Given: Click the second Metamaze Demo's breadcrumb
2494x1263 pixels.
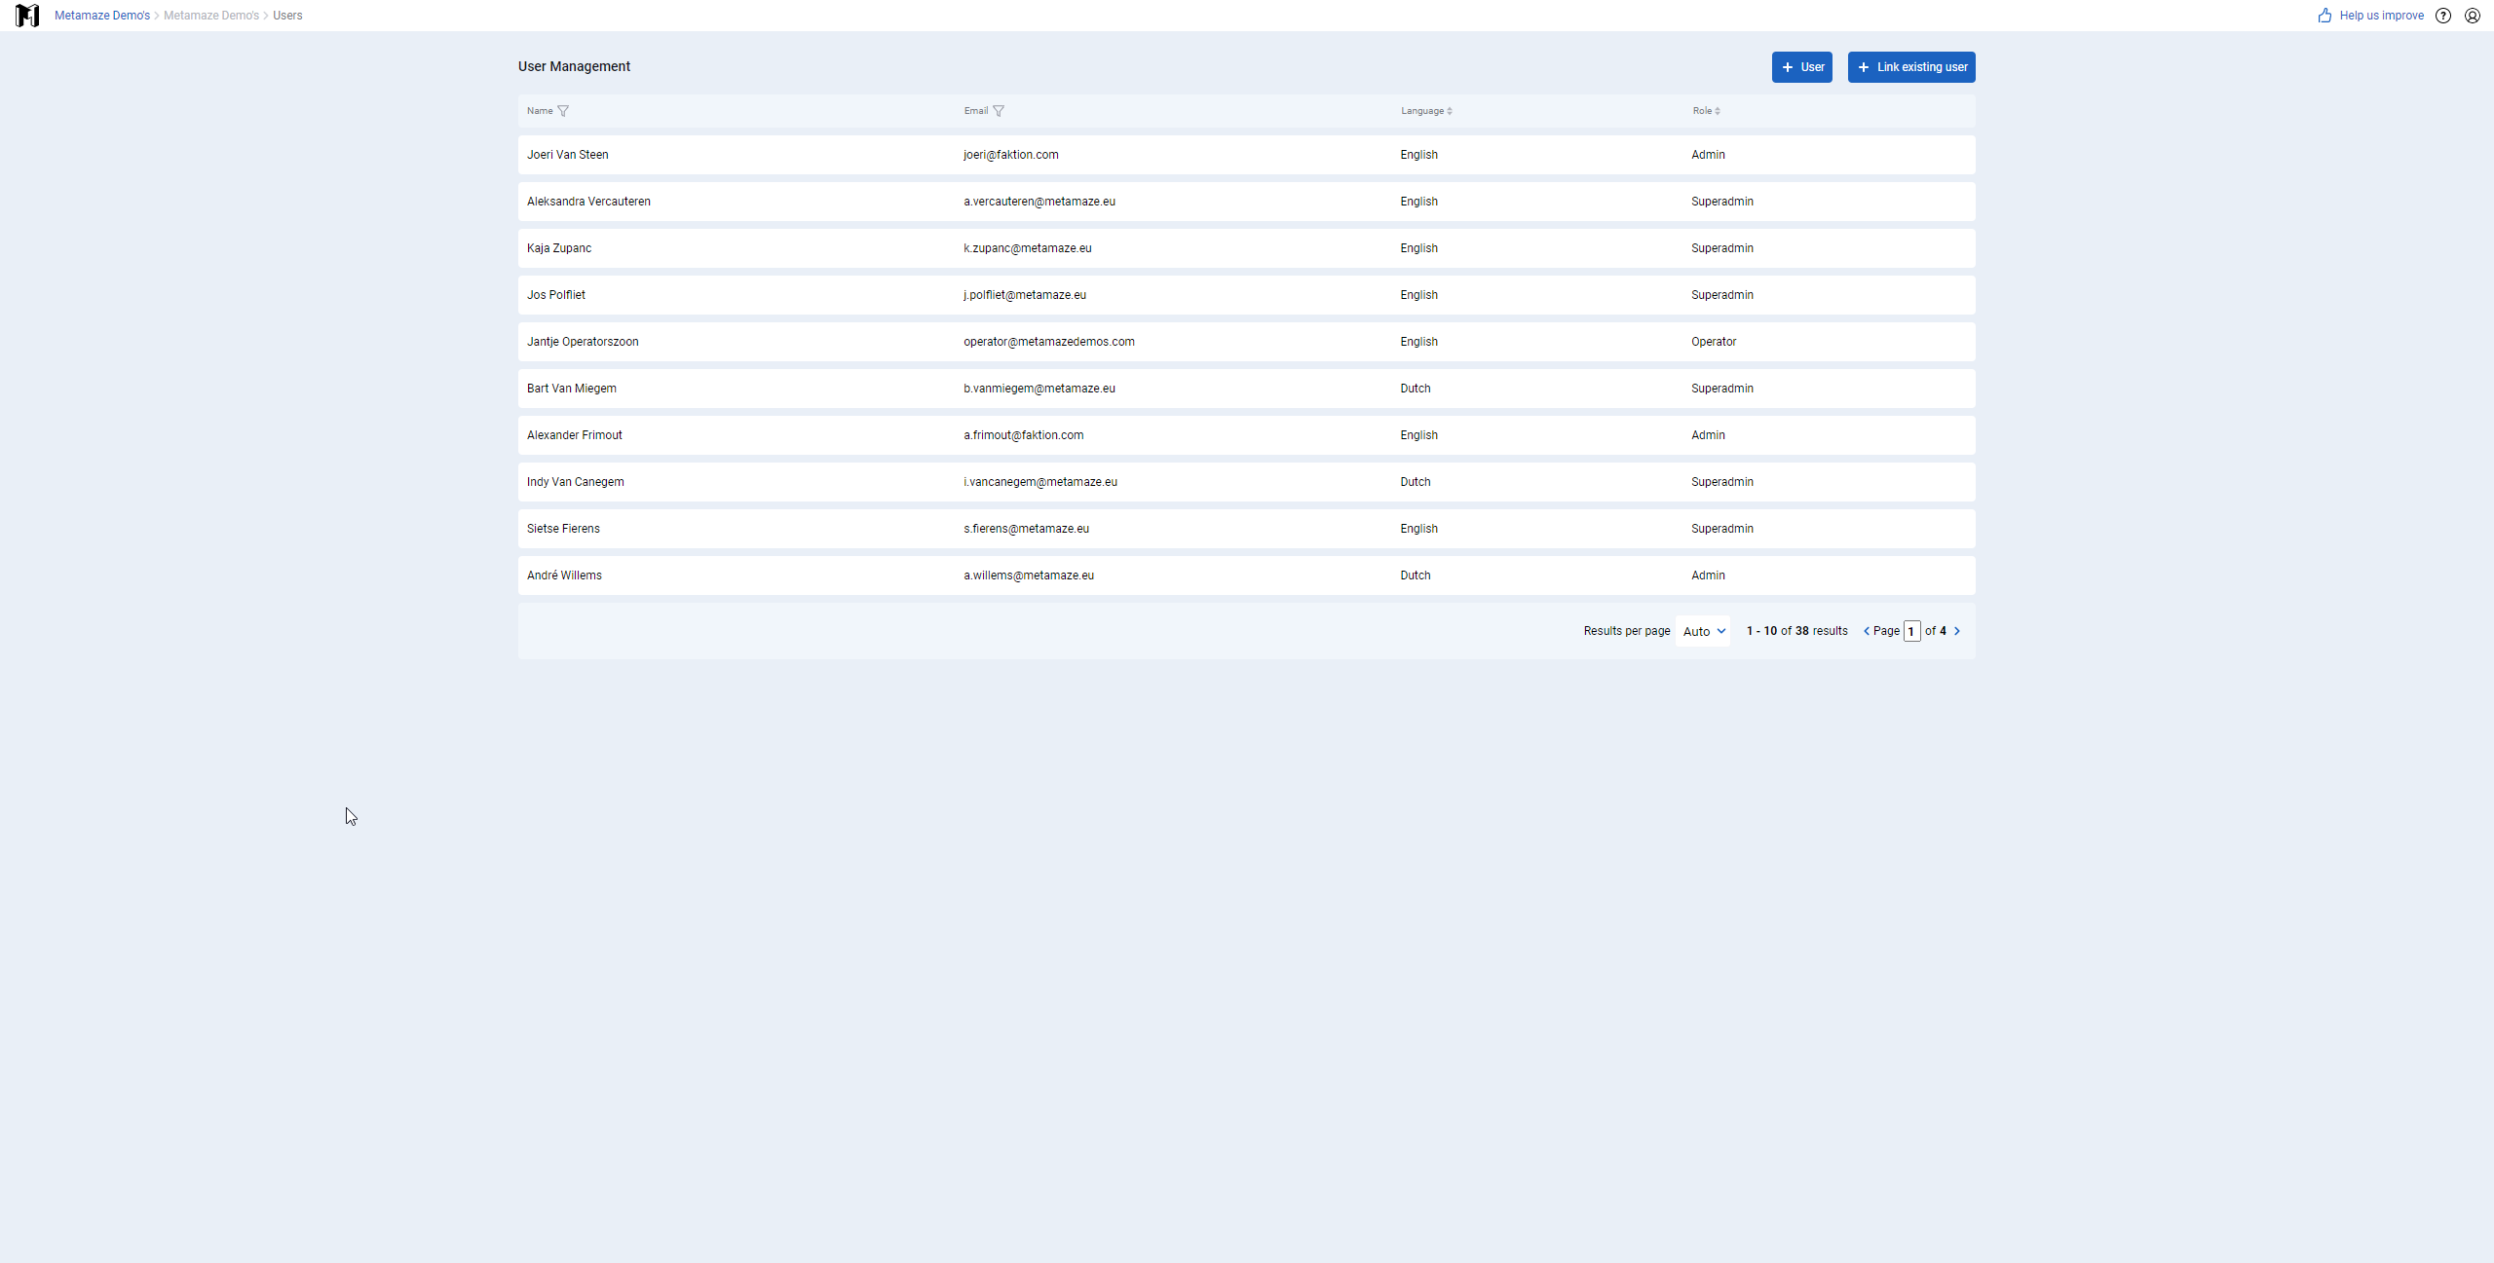Looking at the screenshot, I should pyautogui.click(x=211, y=16).
